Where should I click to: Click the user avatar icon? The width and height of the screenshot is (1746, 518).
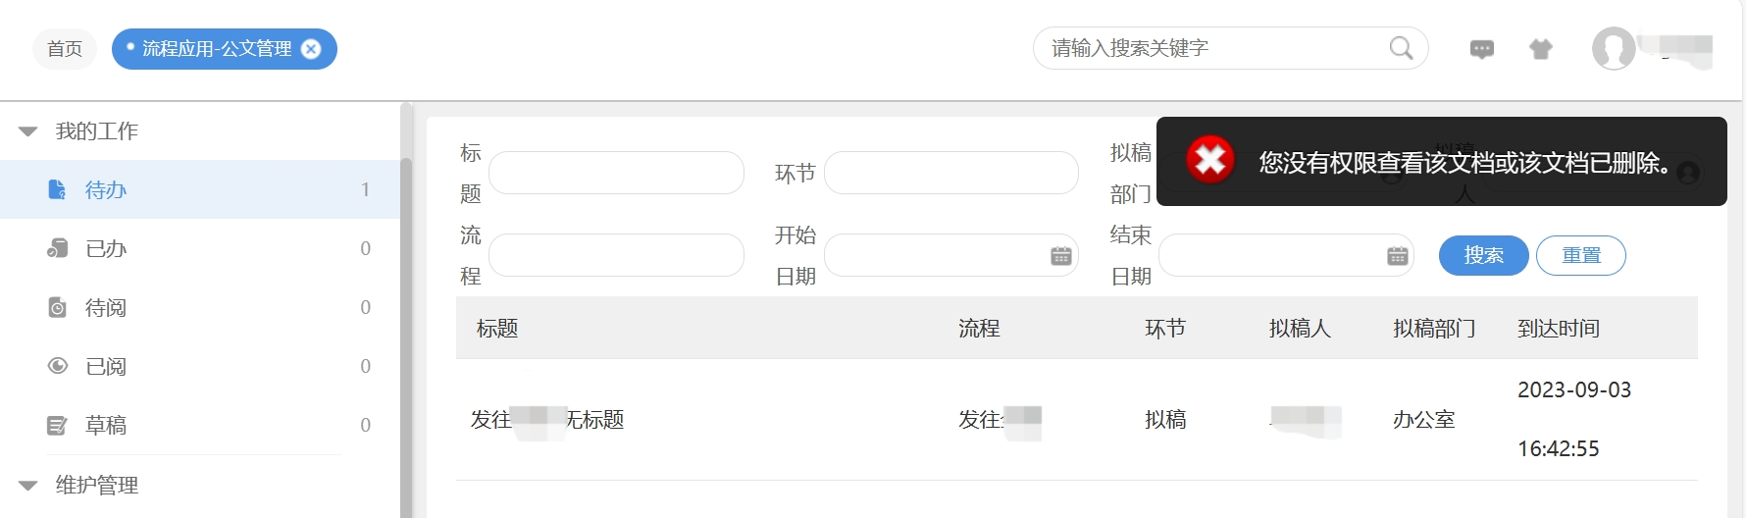1614,48
